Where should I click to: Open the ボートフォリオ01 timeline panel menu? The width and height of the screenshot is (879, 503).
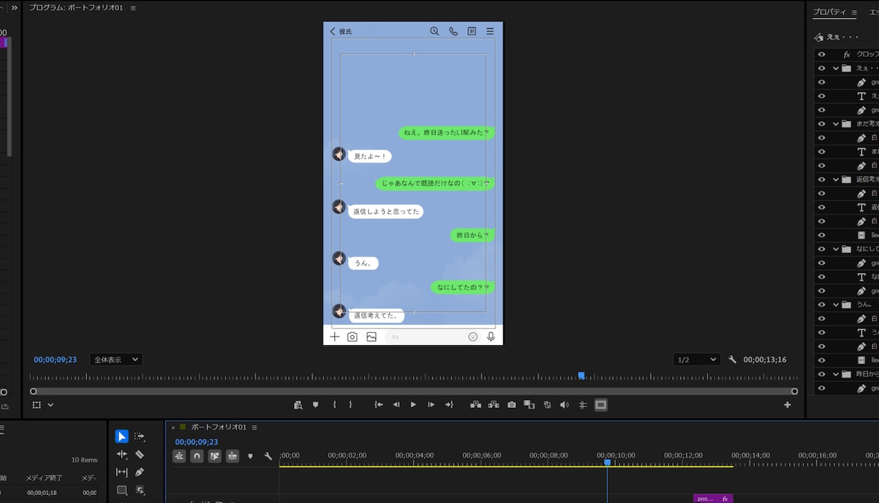[x=254, y=427]
